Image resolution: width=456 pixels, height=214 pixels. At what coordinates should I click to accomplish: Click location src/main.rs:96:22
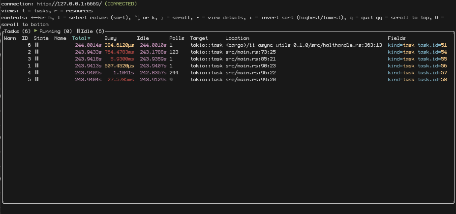pos(251,73)
